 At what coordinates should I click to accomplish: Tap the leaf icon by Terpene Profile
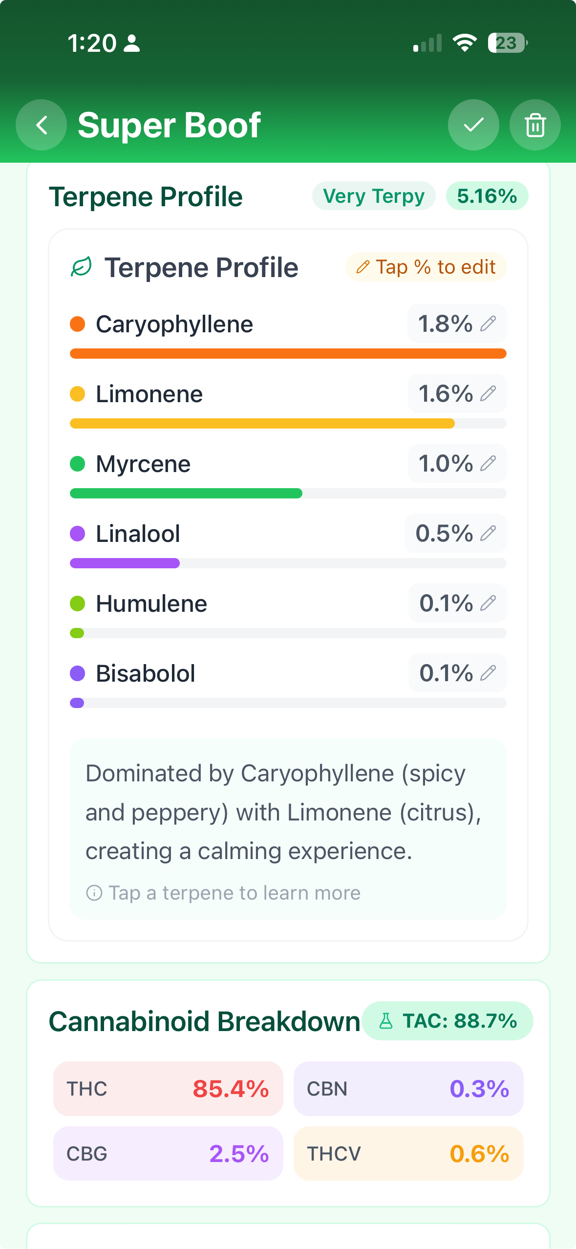82,267
